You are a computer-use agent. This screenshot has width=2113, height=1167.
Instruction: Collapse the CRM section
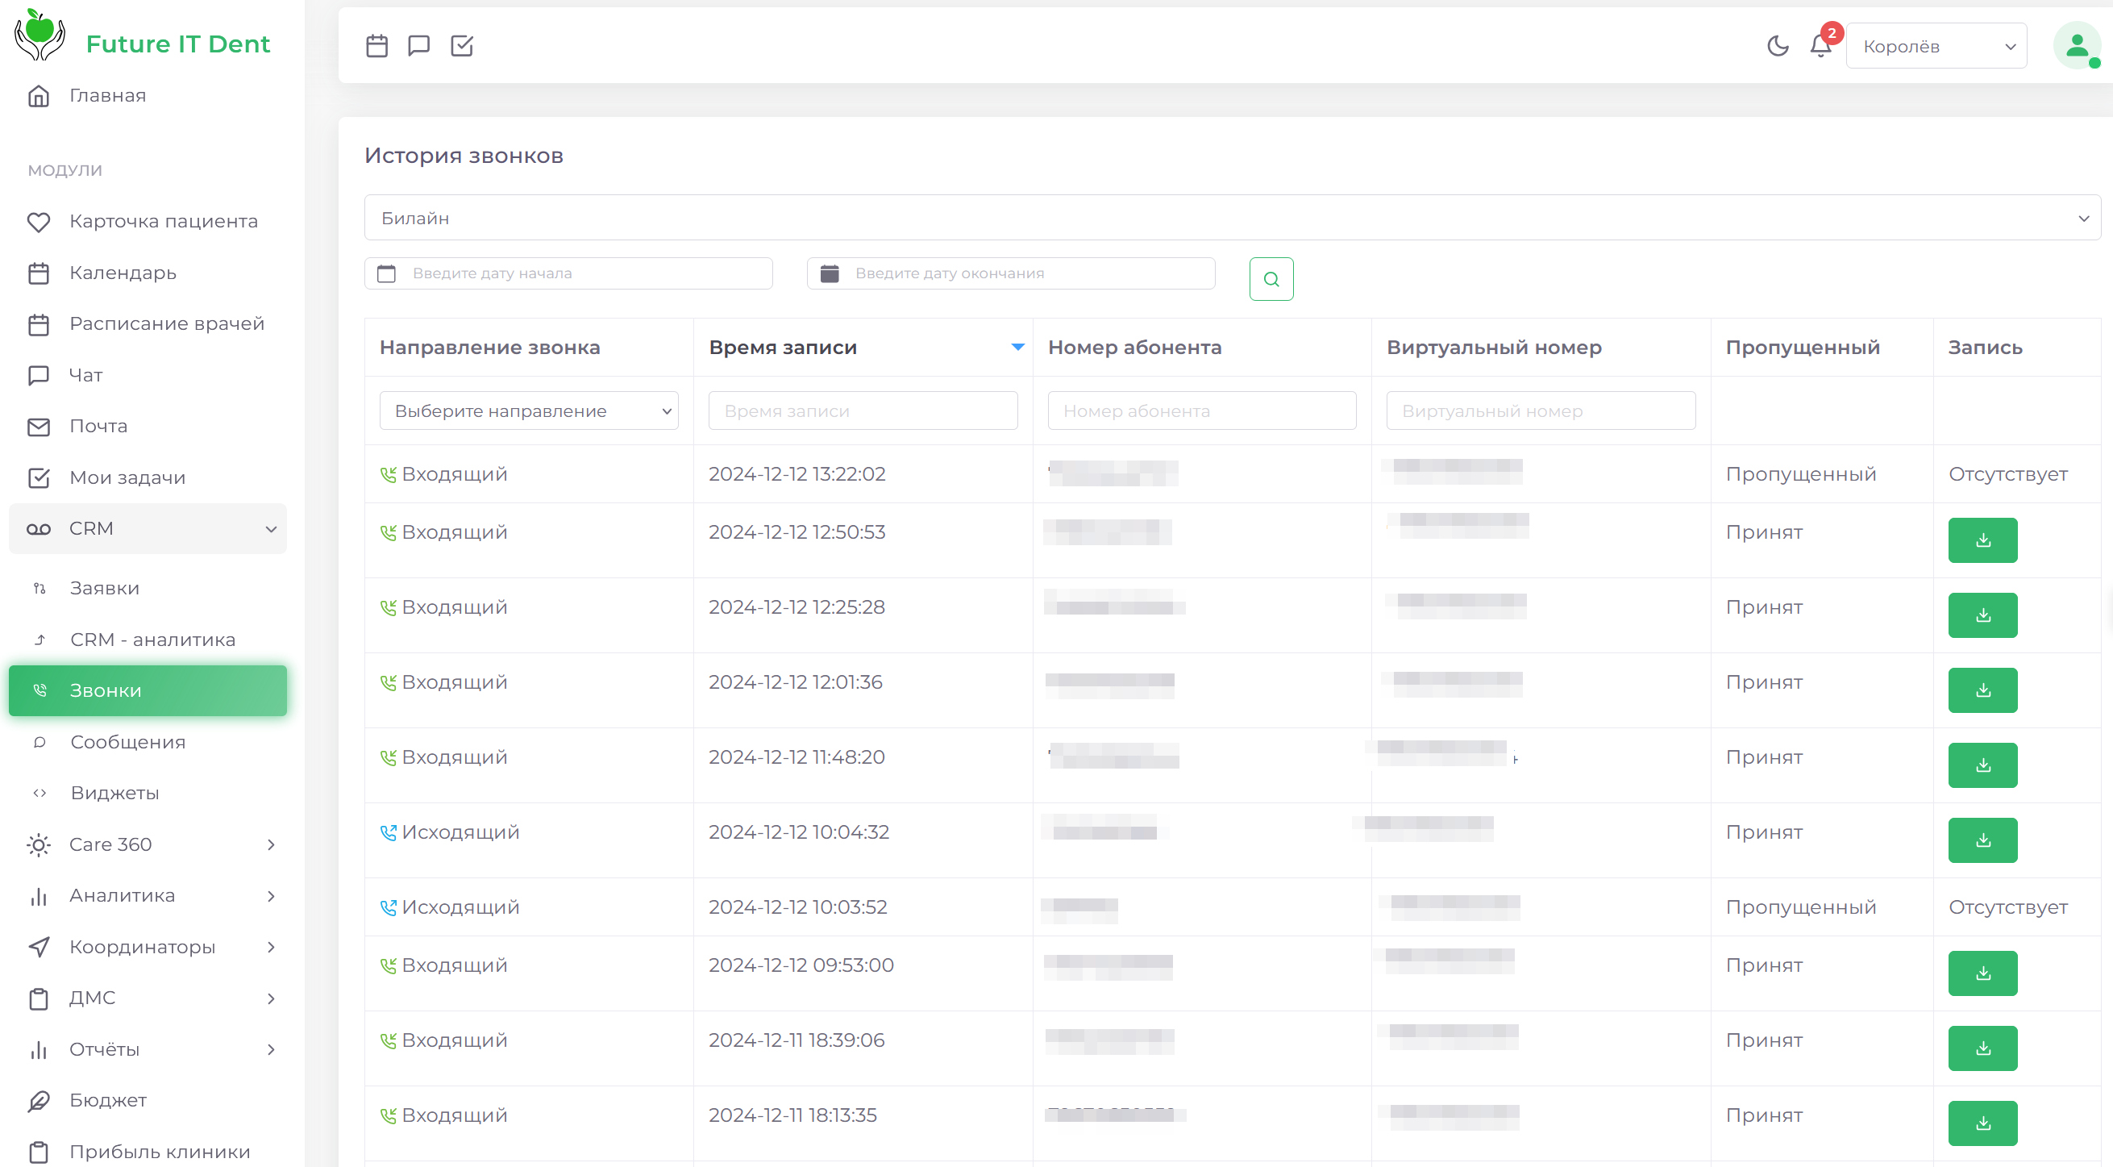click(x=148, y=529)
